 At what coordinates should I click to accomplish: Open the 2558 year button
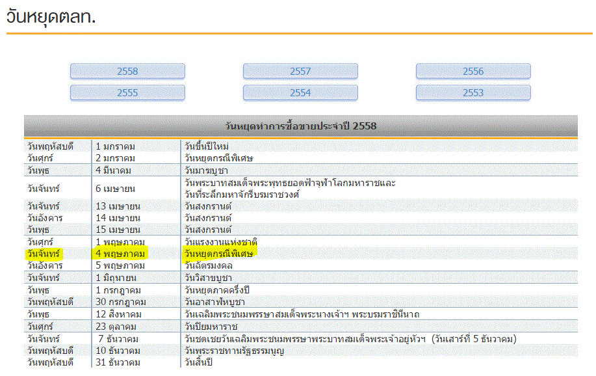click(127, 71)
